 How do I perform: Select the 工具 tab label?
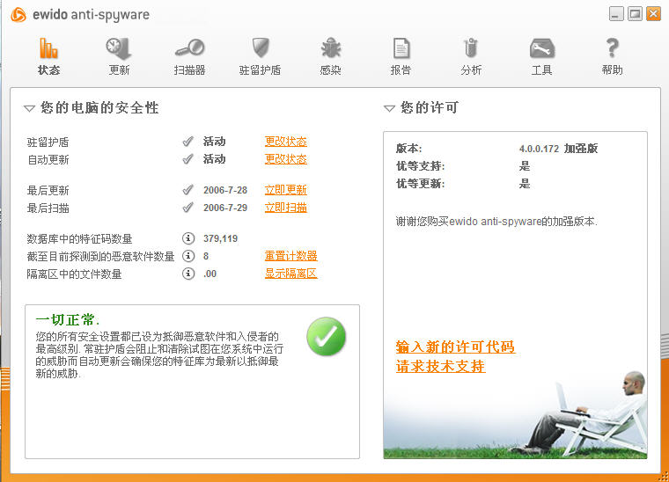(x=542, y=69)
